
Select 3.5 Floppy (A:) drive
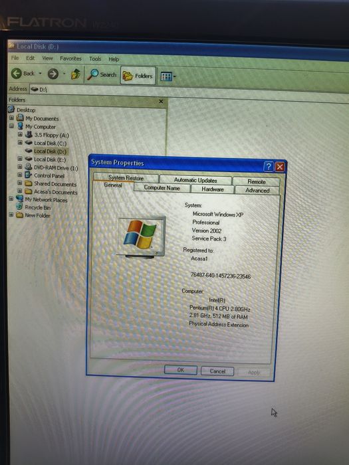[52, 135]
